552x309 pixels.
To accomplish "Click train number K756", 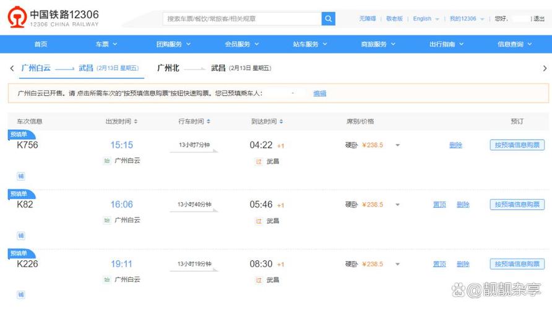I will tap(27, 145).
